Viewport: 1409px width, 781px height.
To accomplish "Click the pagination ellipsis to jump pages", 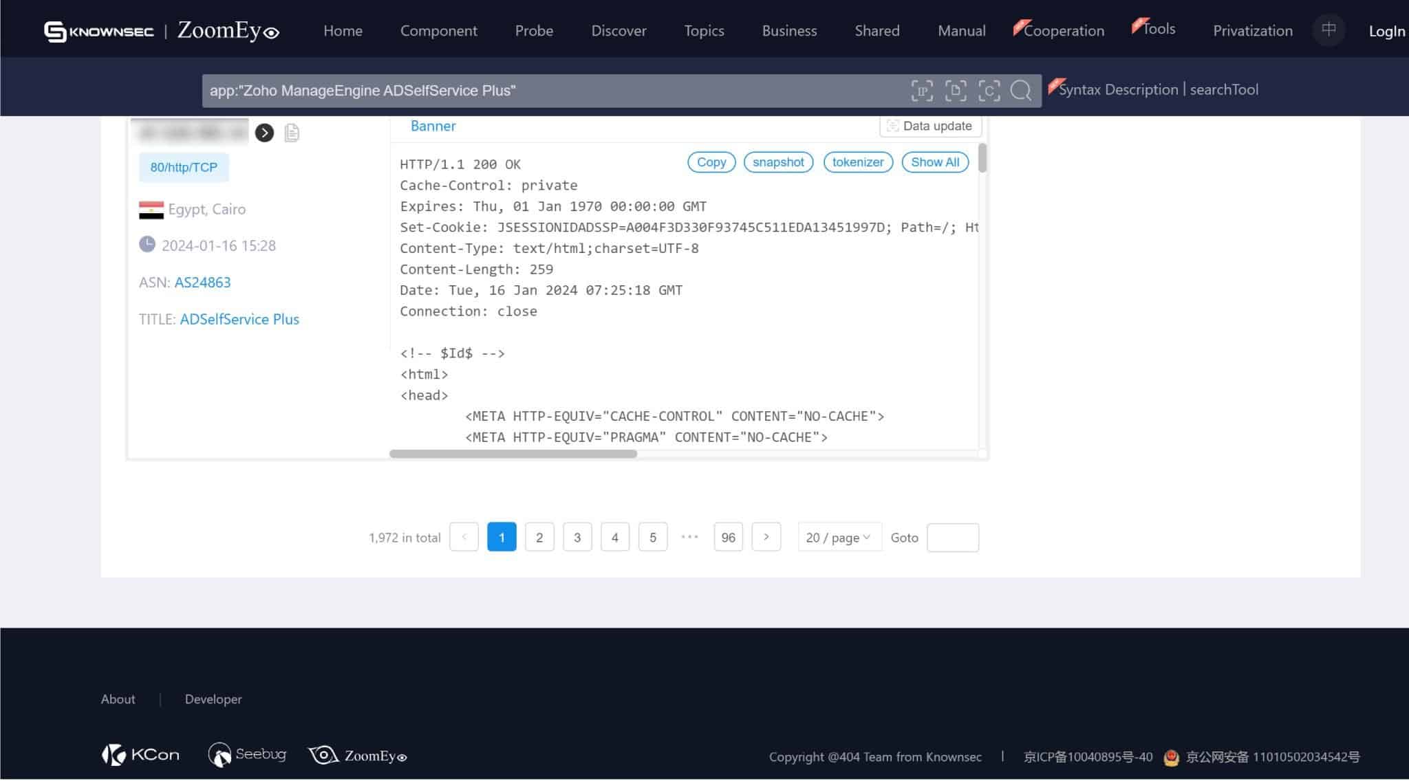I will coord(689,538).
